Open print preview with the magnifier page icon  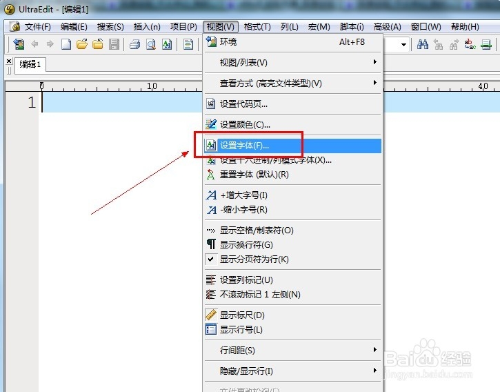point(151,44)
